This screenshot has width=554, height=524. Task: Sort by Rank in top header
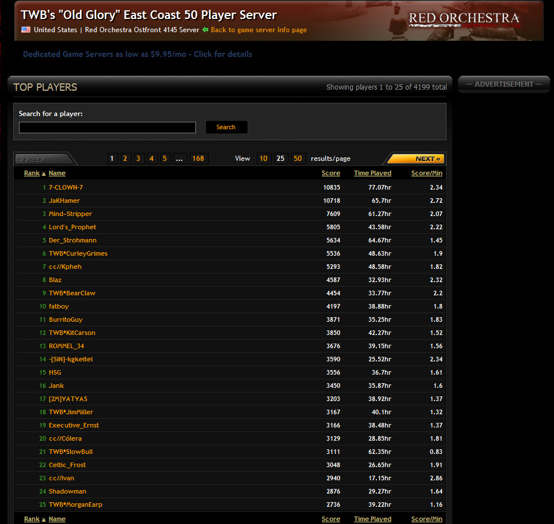pos(32,173)
